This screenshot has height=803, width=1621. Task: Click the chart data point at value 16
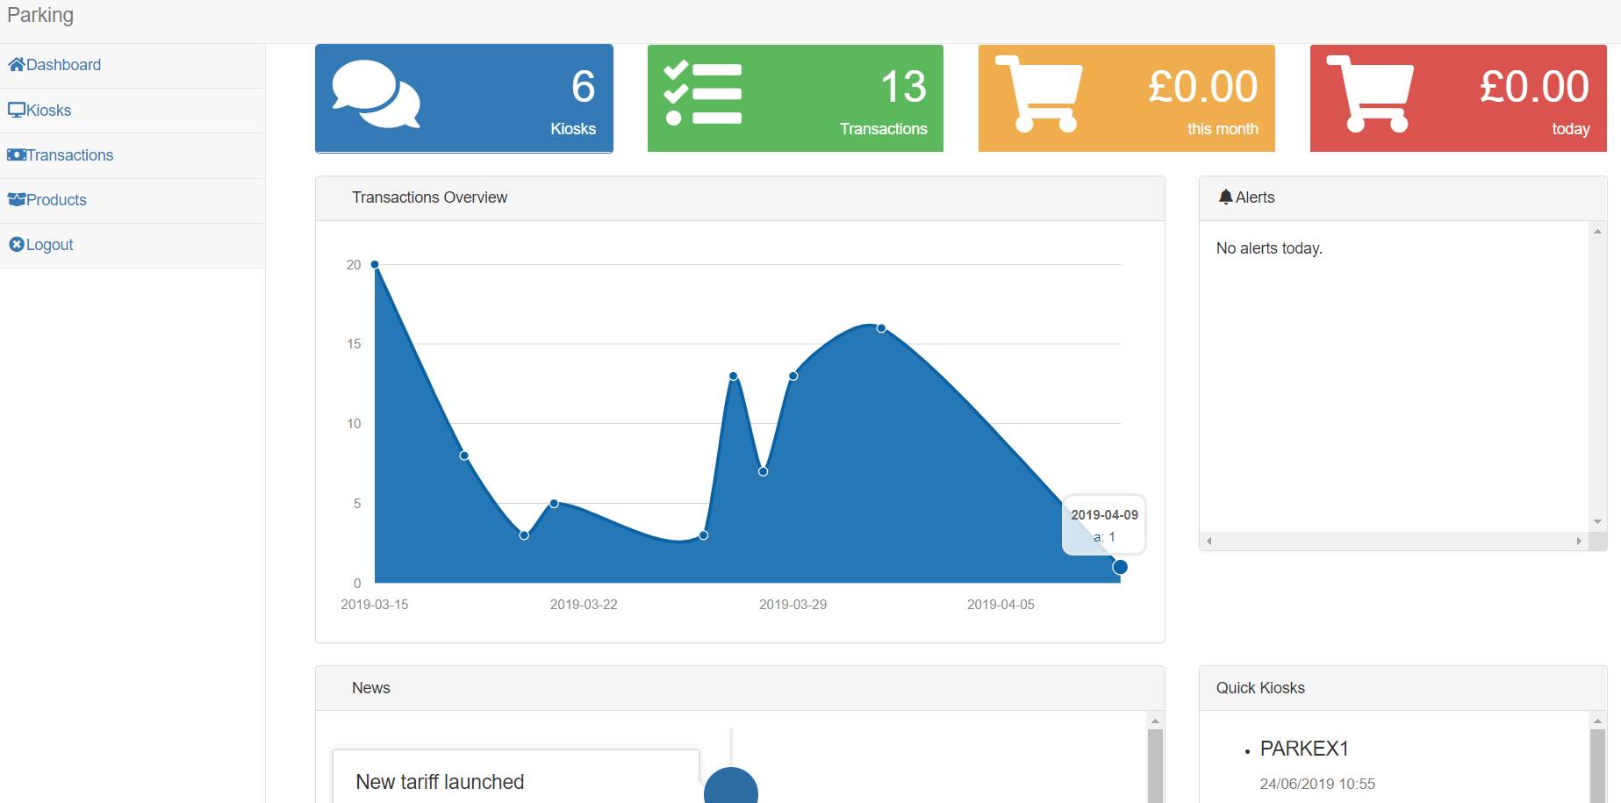click(x=881, y=328)
